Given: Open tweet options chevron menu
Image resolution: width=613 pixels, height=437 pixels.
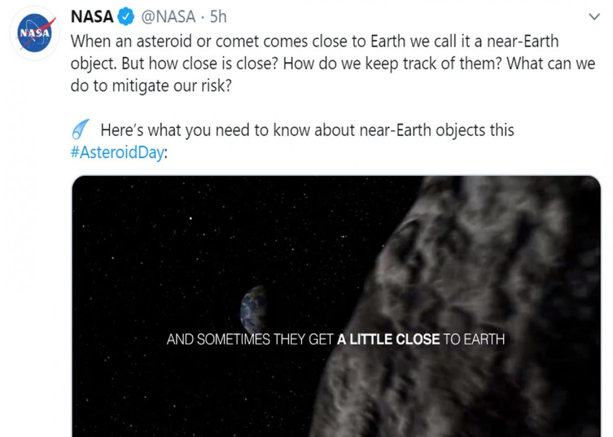Looking at the screenshot, I should [x=594, y=17].
